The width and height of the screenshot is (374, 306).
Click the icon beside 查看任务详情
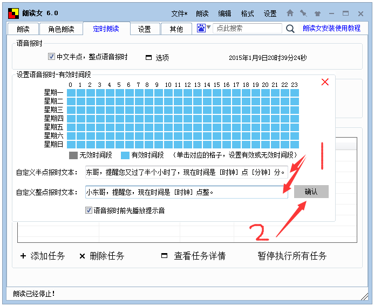pos(164,256)
